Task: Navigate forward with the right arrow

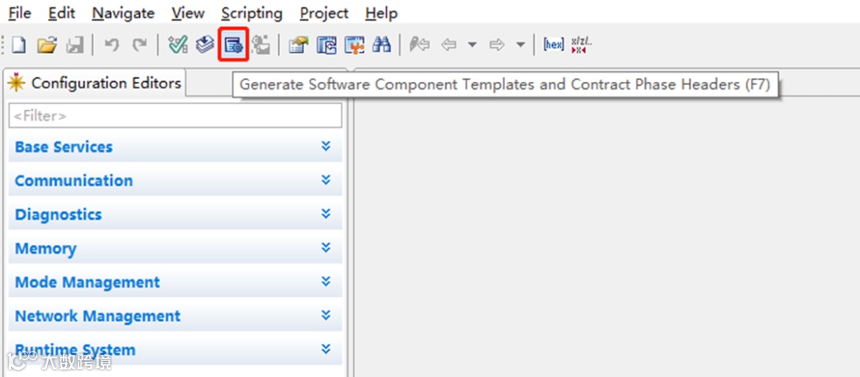Action: [497, 45]
